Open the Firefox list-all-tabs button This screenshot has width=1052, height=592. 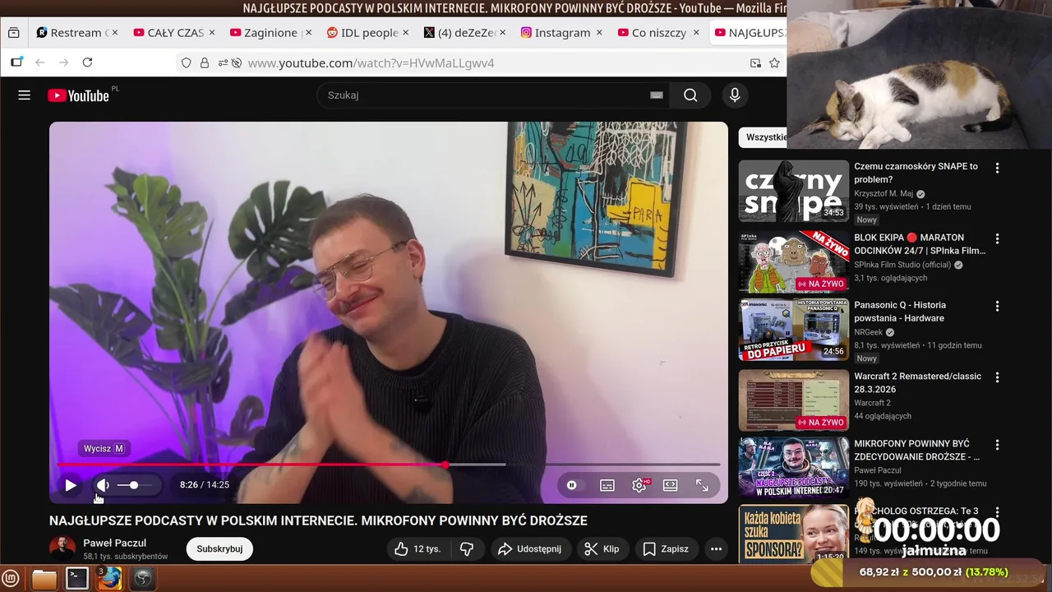pos(13,33)
